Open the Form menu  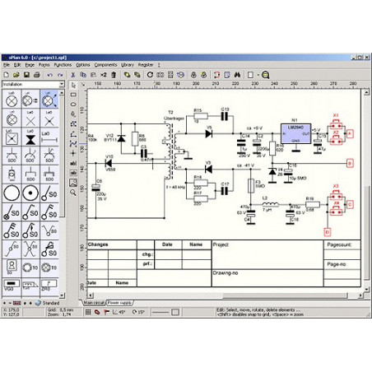tap(44, 65)
